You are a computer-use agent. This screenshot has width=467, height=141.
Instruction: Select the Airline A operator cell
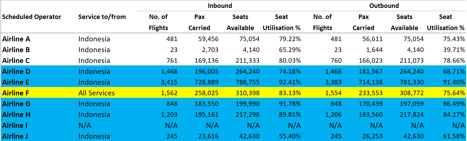pos(16,39)
